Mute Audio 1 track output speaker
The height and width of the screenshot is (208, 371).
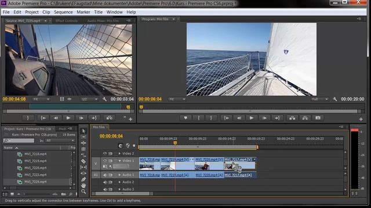(105, 175)
